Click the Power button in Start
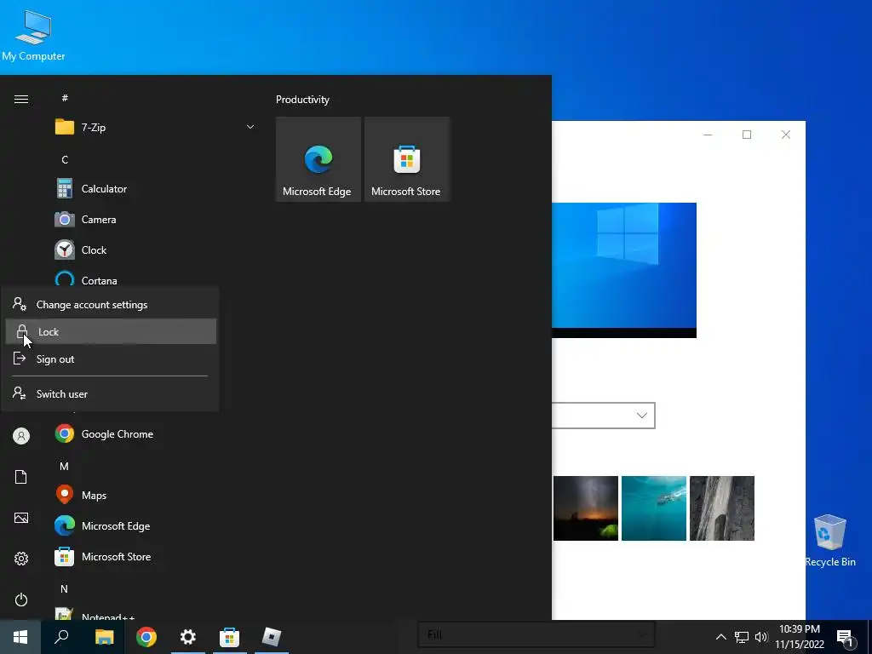The height and width of the screenshot is (654, 872). point(21,600)
